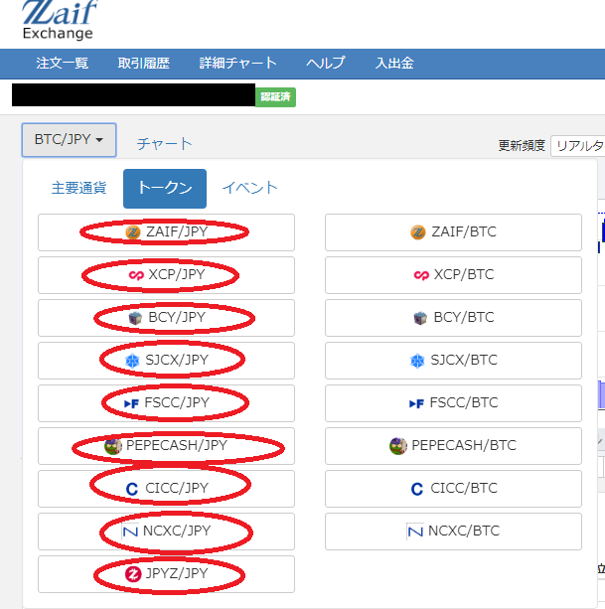
Task: Click the green 認証済 verified badge
Action: point(276,96)
